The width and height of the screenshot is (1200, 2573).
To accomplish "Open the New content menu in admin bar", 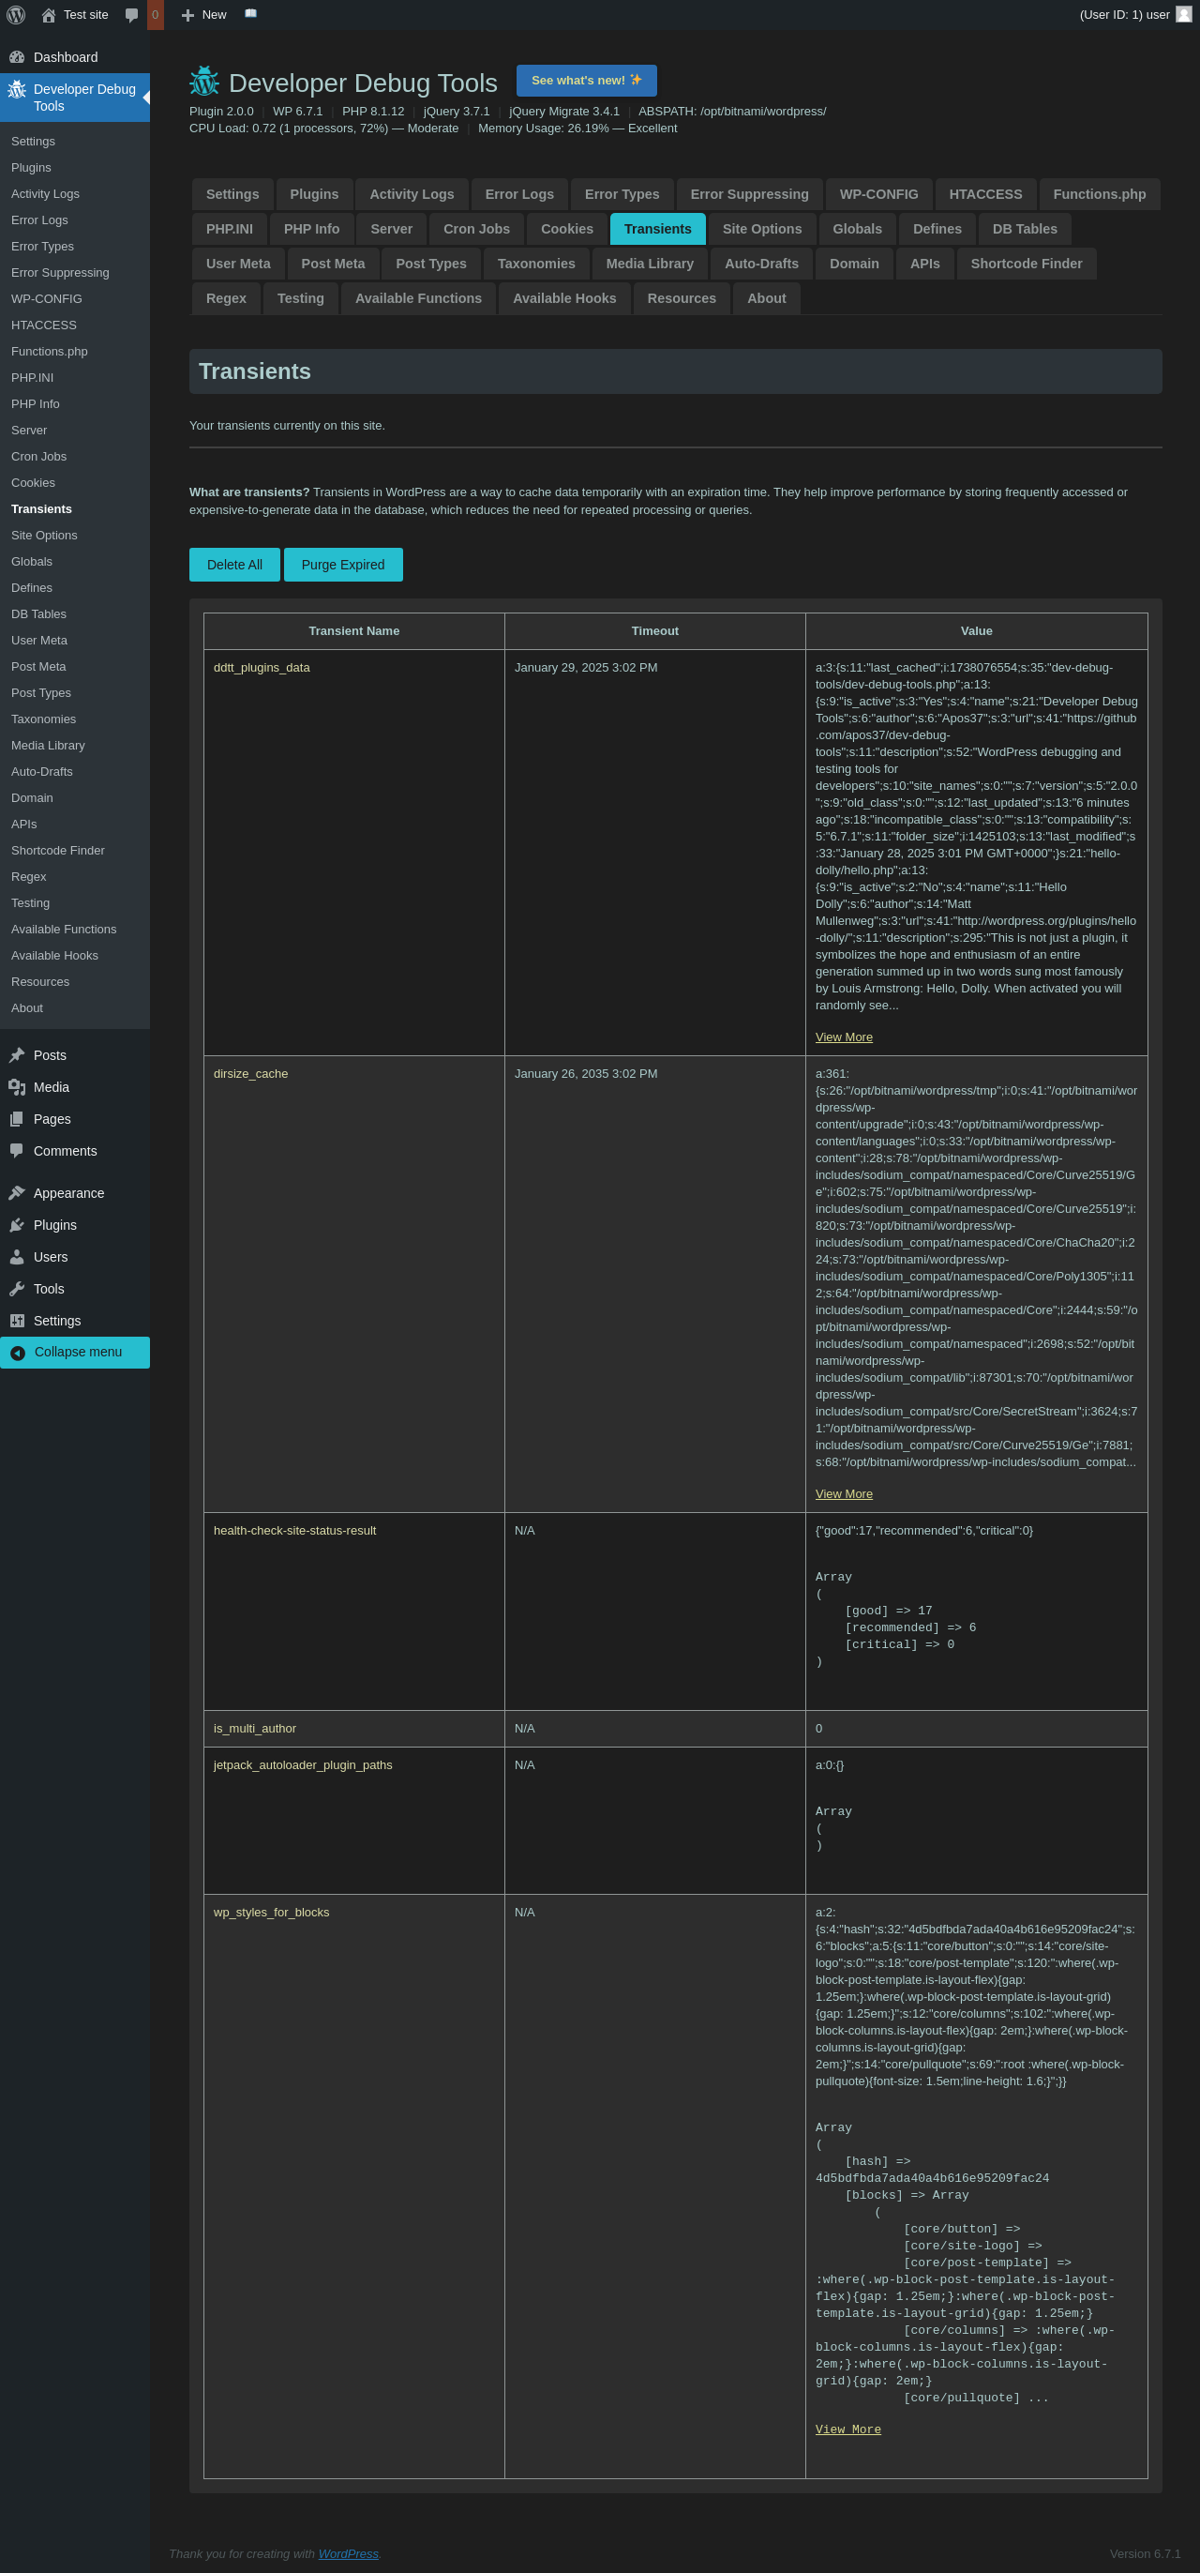I will point(203,15).
